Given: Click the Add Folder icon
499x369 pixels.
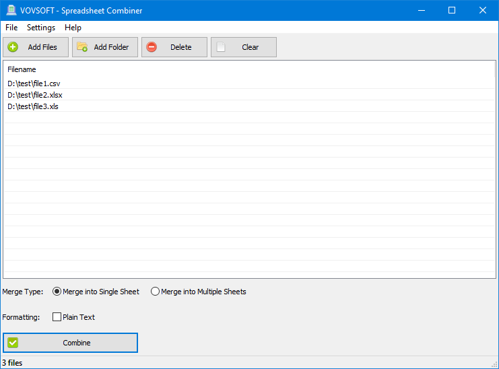Looking at the screenshot, I should tap(82, 47).
